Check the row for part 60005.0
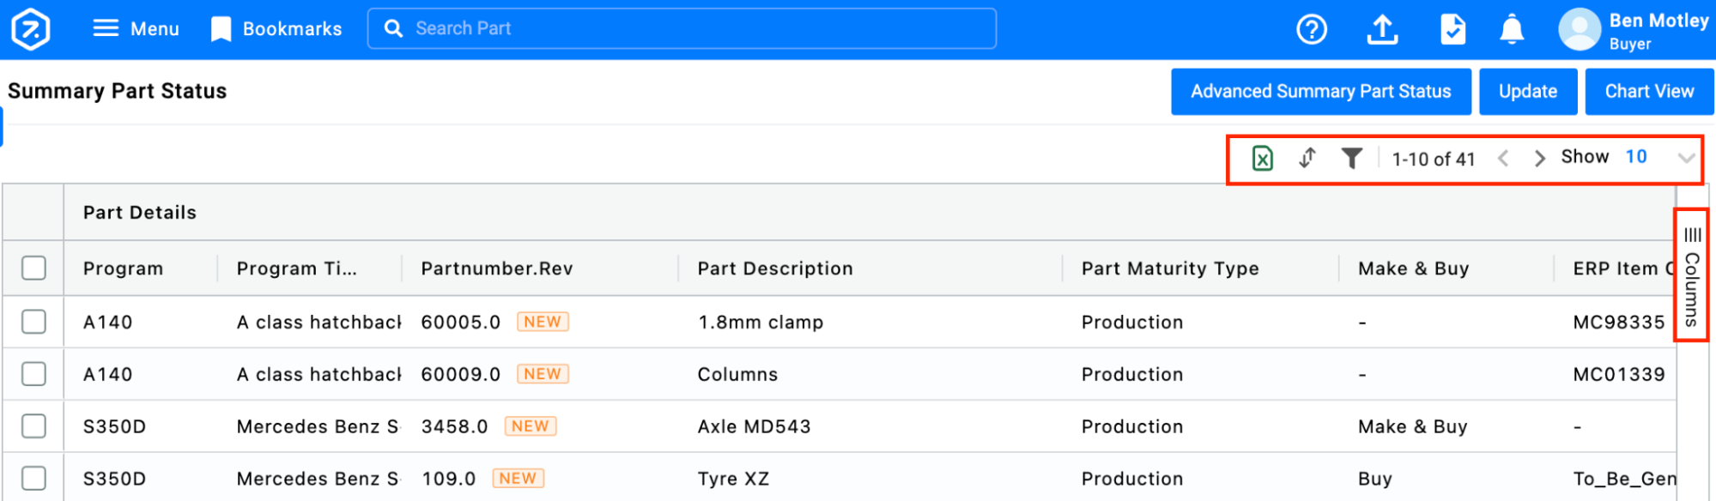Image resolution: width=1716 pixels, height=501 pixels. click(33, 322)
